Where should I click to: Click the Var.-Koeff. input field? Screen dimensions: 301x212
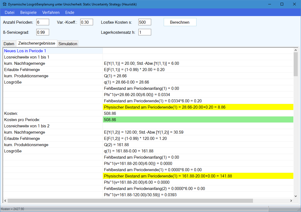pos(87,22)
